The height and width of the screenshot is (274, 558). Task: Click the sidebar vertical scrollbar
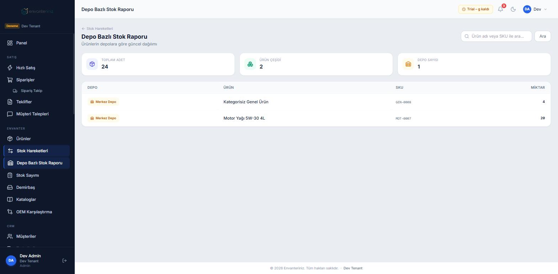[x=74, y=74]
